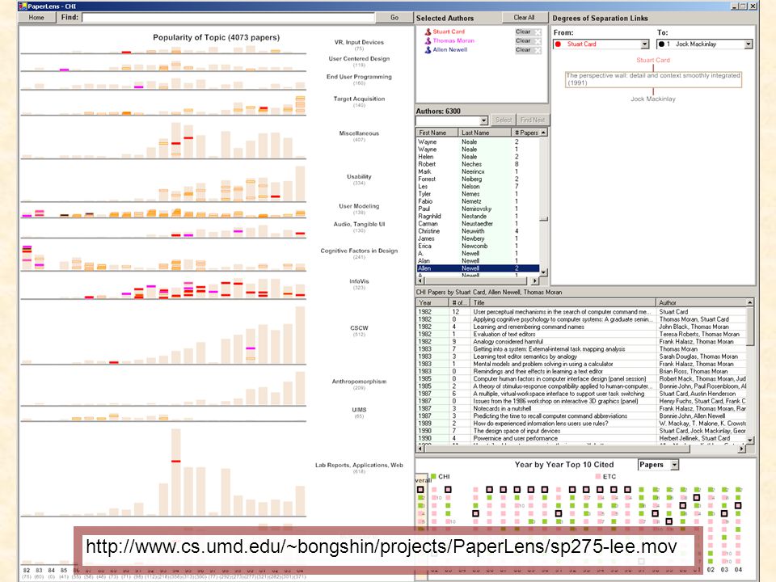The height and width of the screenshot is (582, 776).
Task: Sort papers by Year column
Action: click(432, 303)
